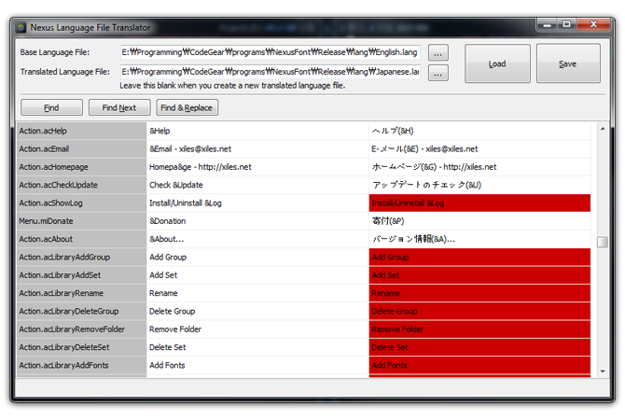Click the base 'Remove Folder' cell
Screen dimensions: 625x420
point(257,329)
